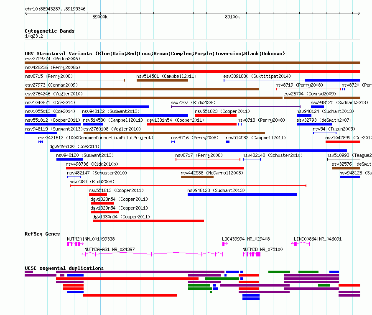Click the esv2759774 (Redon2006) variant label

53,59
